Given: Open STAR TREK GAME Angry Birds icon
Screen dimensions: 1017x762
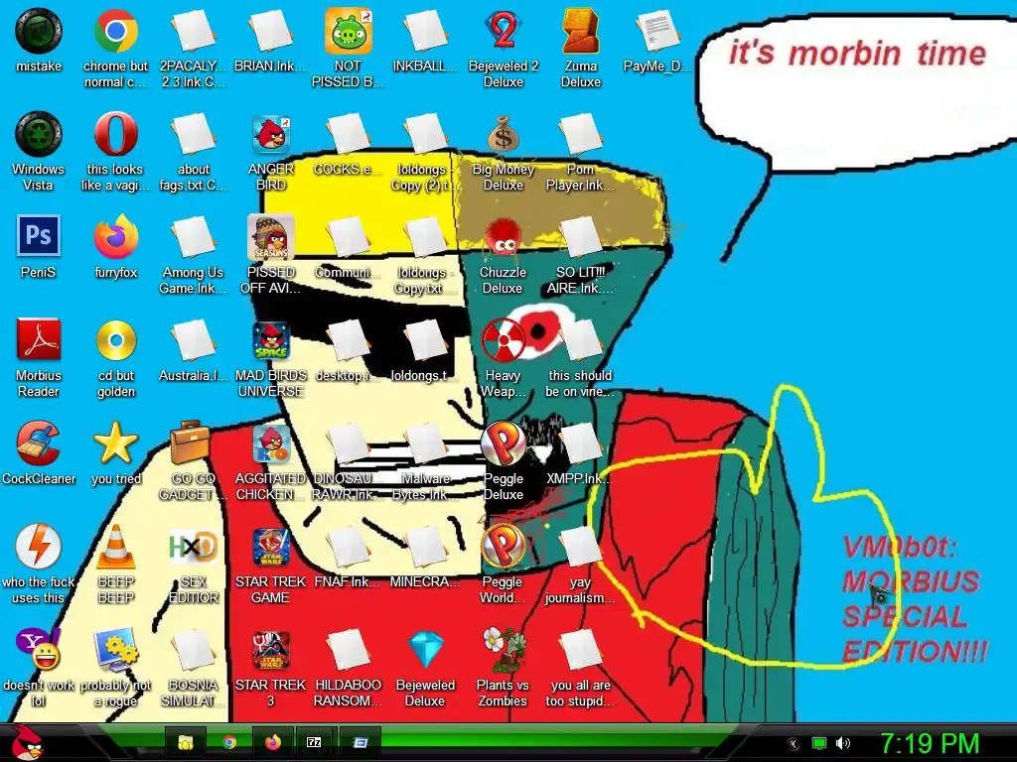Looking at the screenshot, I should (271, 547).
